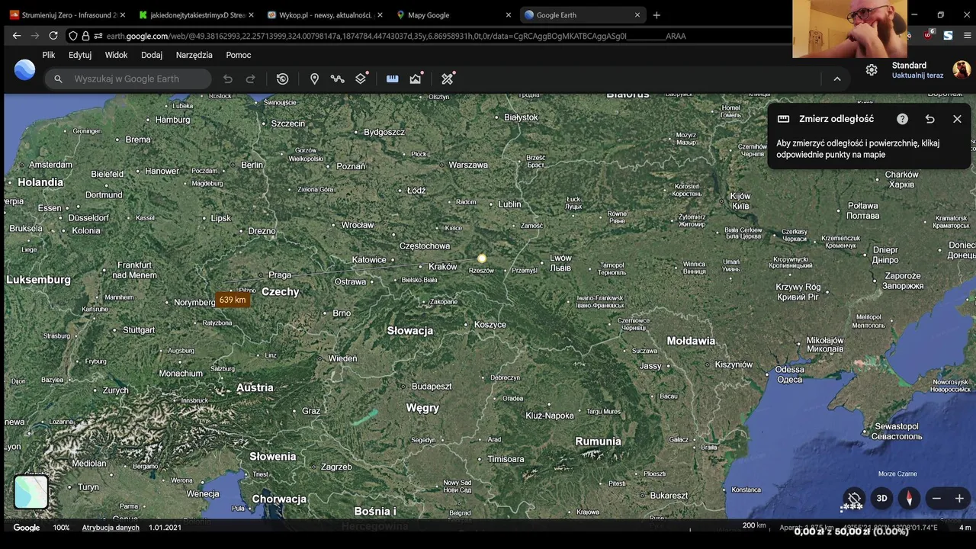Click the Aktualnij teraz link

(917, 75)
